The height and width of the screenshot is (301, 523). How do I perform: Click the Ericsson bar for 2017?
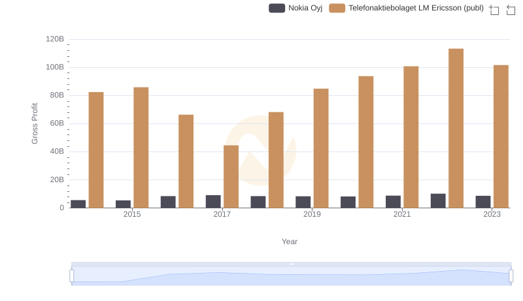[231, 176]
